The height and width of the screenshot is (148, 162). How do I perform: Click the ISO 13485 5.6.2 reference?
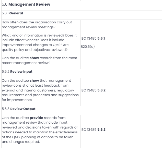[x=93, y=90]
